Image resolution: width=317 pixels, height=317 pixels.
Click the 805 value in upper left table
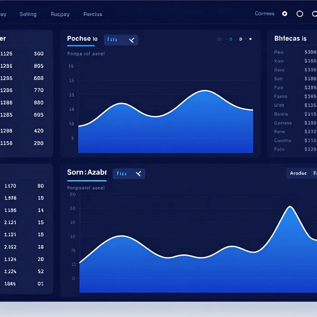pos(39,66)
